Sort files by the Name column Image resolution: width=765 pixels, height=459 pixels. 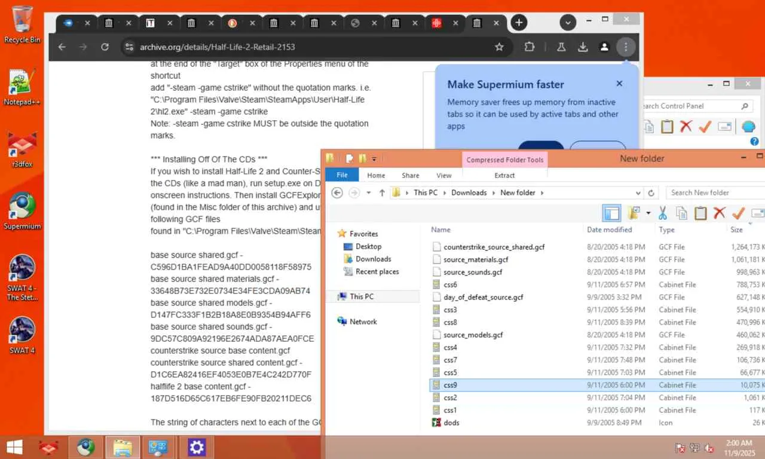click(440, 229)
